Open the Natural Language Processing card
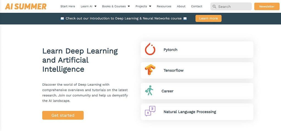This screenshot has width=281, height=131. (x=197, y=112)
